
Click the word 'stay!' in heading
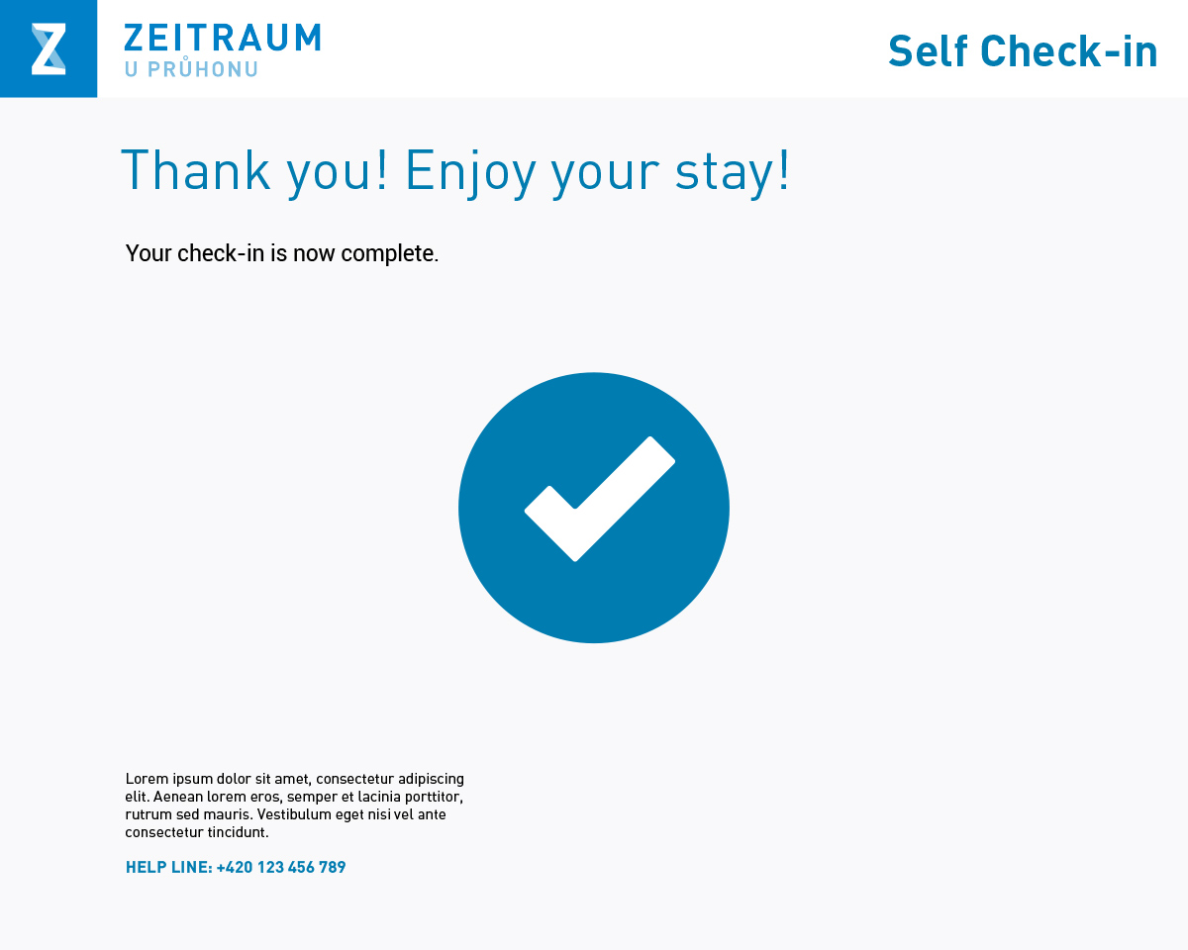(x=733, y=171)
